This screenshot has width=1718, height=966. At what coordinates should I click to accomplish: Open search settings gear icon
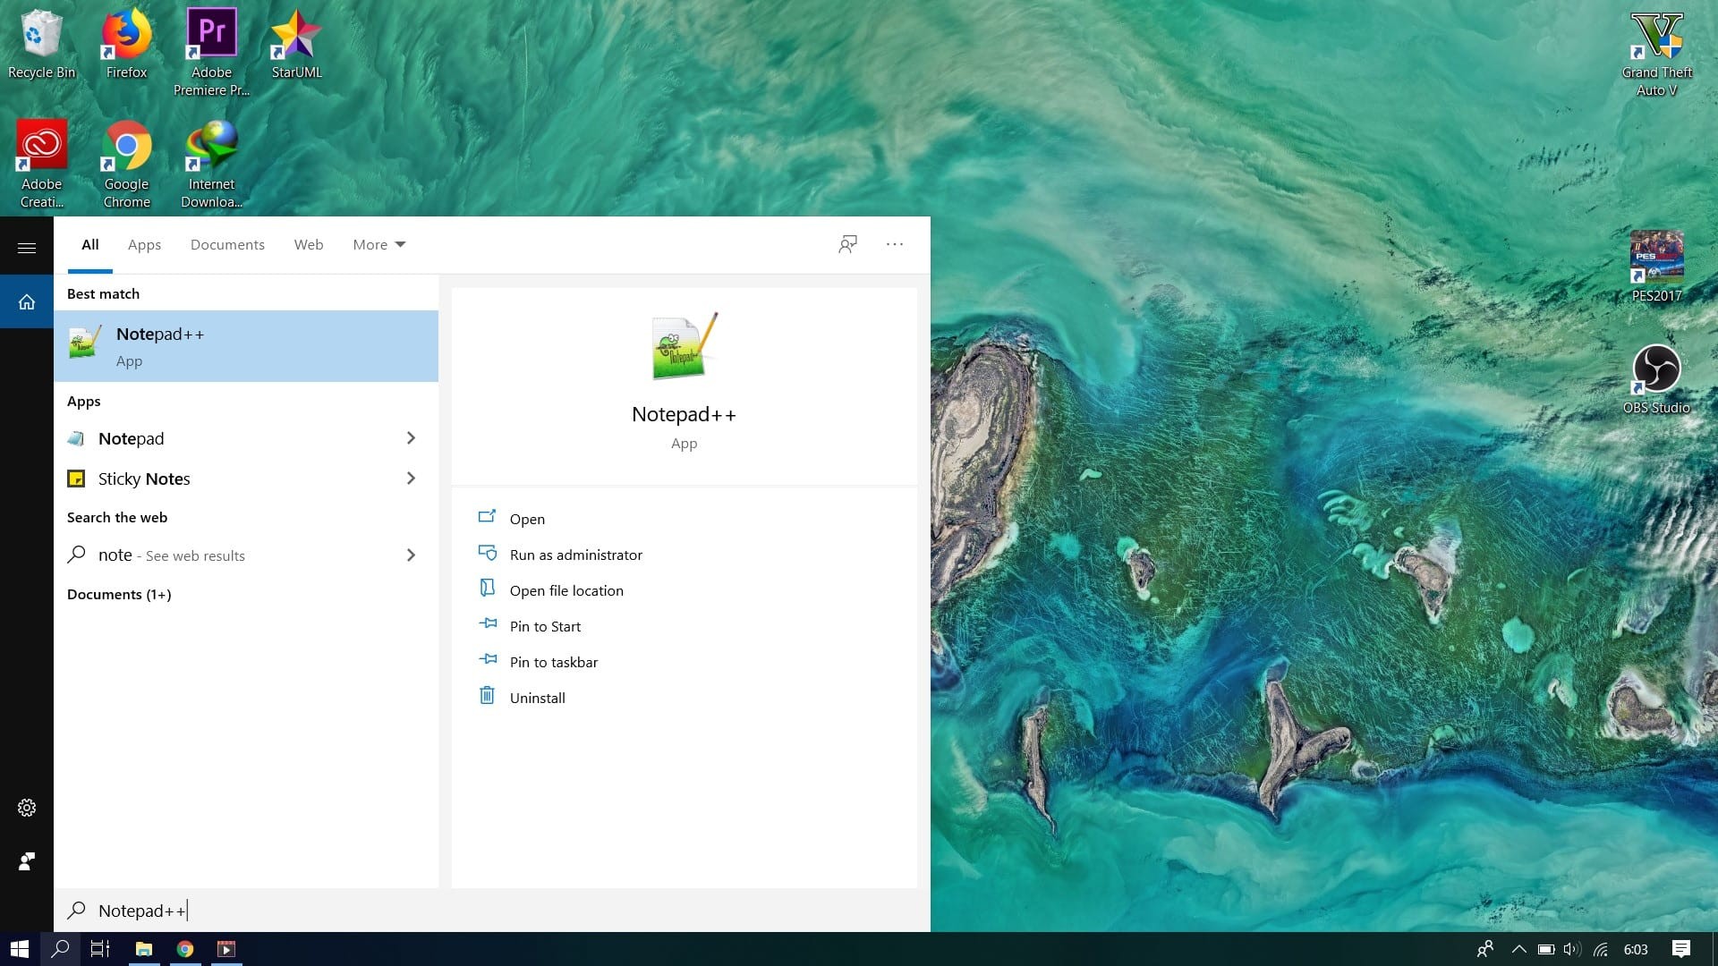click(27, 808)
